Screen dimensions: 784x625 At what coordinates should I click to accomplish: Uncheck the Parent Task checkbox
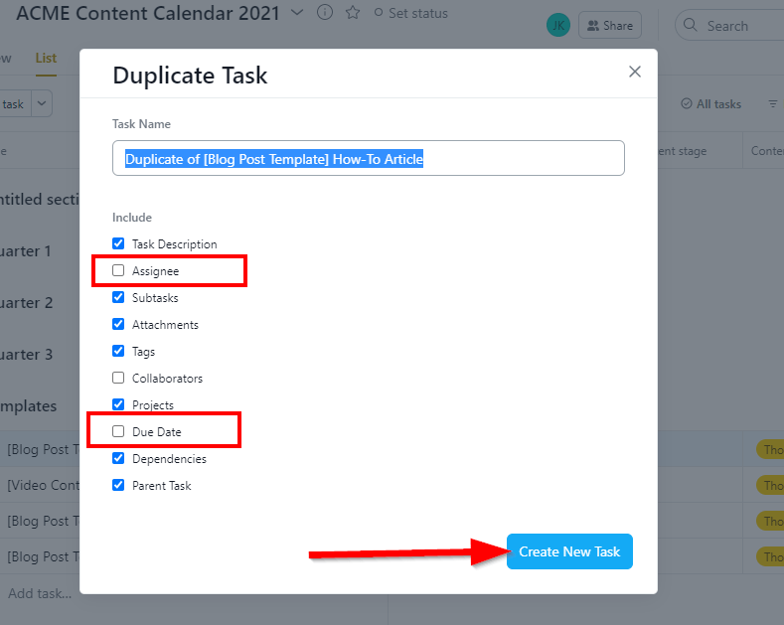coord(118,485)
